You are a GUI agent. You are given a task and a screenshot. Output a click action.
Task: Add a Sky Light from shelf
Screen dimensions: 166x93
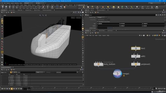click(118, 7)
